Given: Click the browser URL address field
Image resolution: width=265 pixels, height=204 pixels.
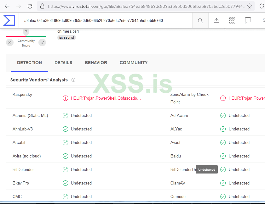Looking at the screenshot, I should click(146, 6).
